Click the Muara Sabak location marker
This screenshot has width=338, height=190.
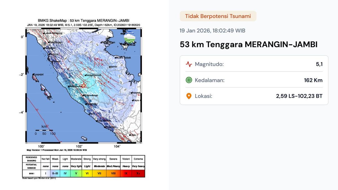coord(116,58)
